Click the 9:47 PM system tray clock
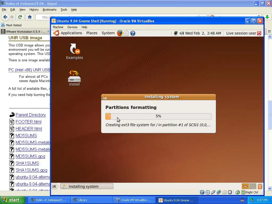 tap(262, 200)
